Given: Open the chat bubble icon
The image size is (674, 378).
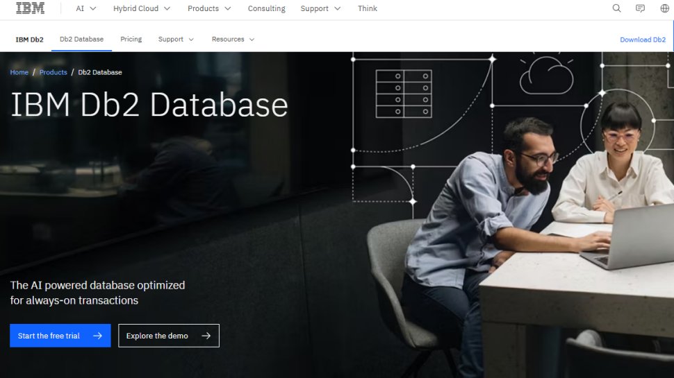Looking at the screenshot, I should coord(640,8).
